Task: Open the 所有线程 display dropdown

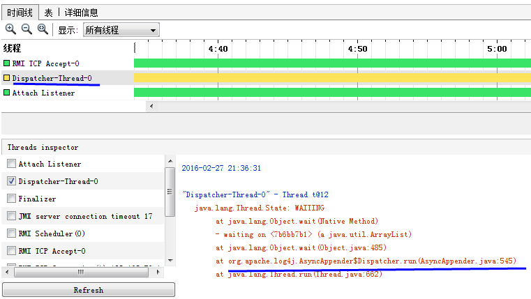Action: (x=121, y=30)
